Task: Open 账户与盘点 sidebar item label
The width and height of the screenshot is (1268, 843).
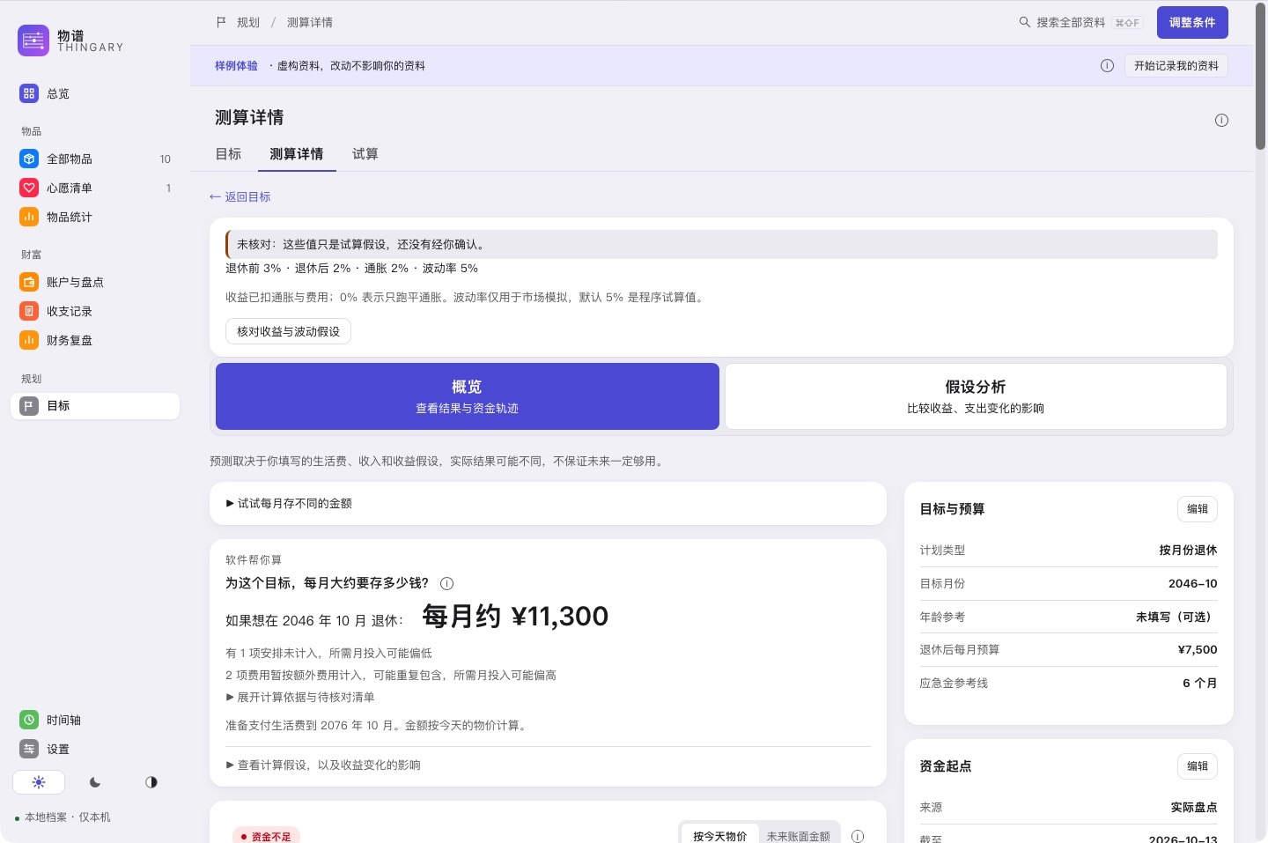Action: [x=75, y=282]
